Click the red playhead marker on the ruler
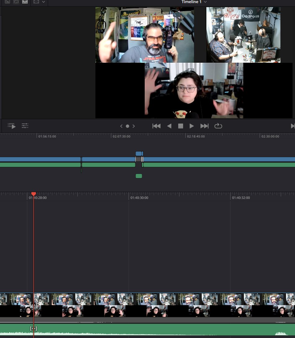The image size is (295, 338). click(x=33, y=194)
